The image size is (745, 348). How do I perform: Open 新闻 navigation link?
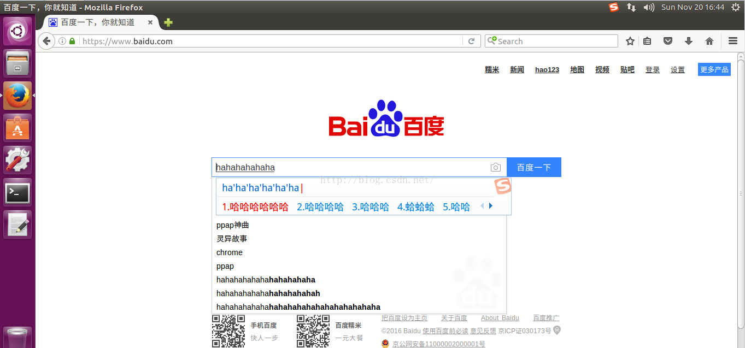pyautogui.click(x=517, y=69)
